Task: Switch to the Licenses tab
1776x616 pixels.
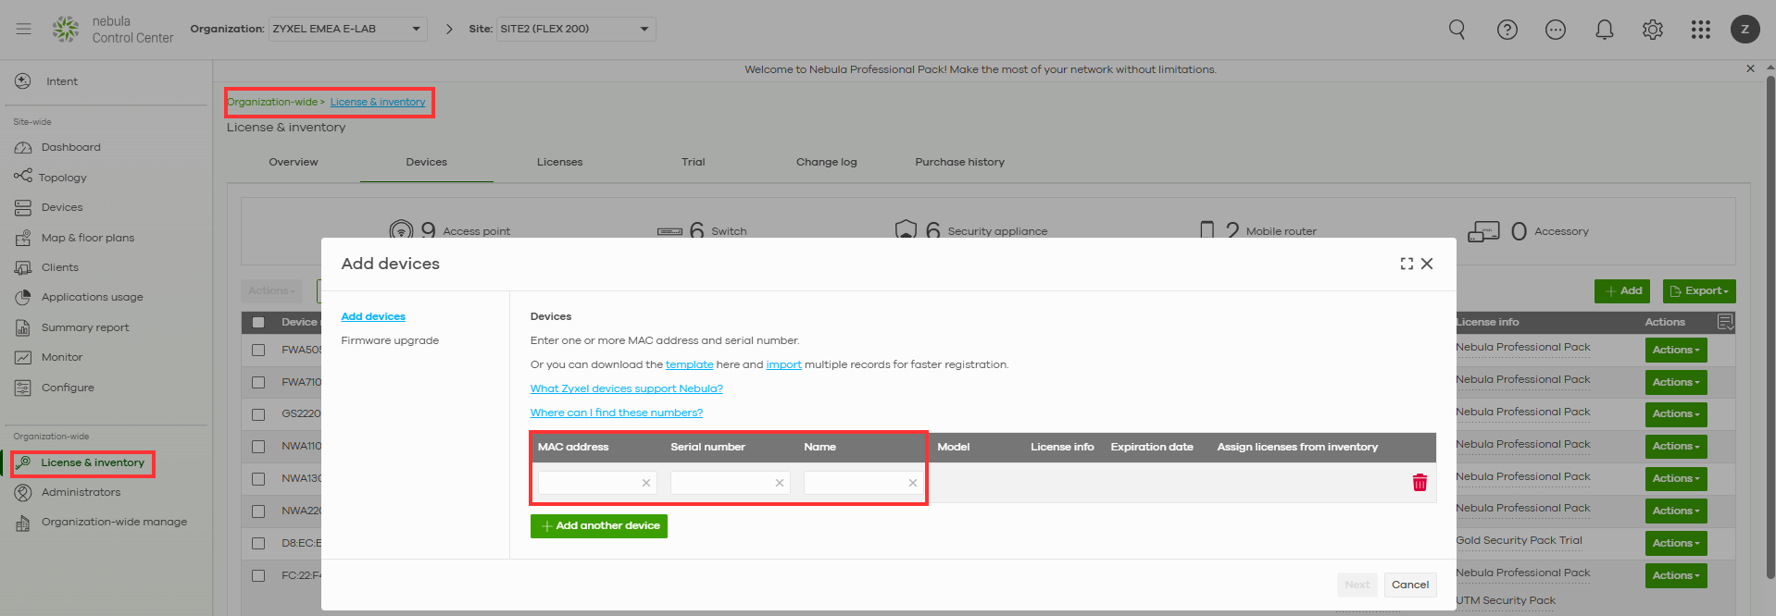Action: pyautogui.click(x=560, y=162)
